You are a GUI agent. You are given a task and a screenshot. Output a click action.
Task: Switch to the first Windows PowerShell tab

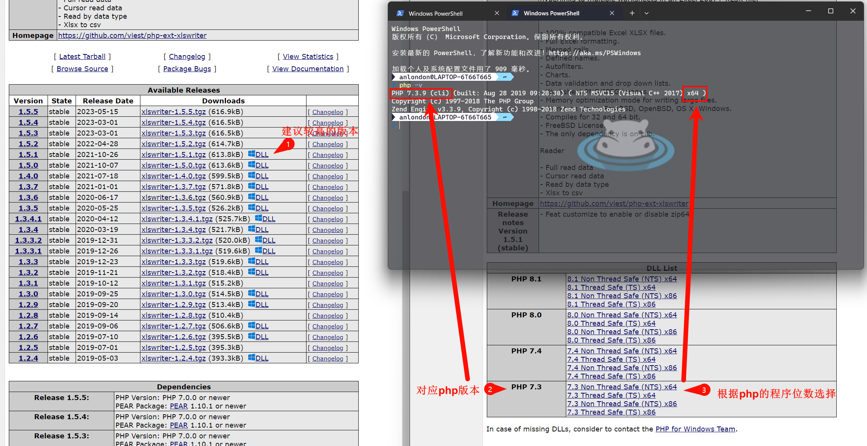(x=435, y=13)
